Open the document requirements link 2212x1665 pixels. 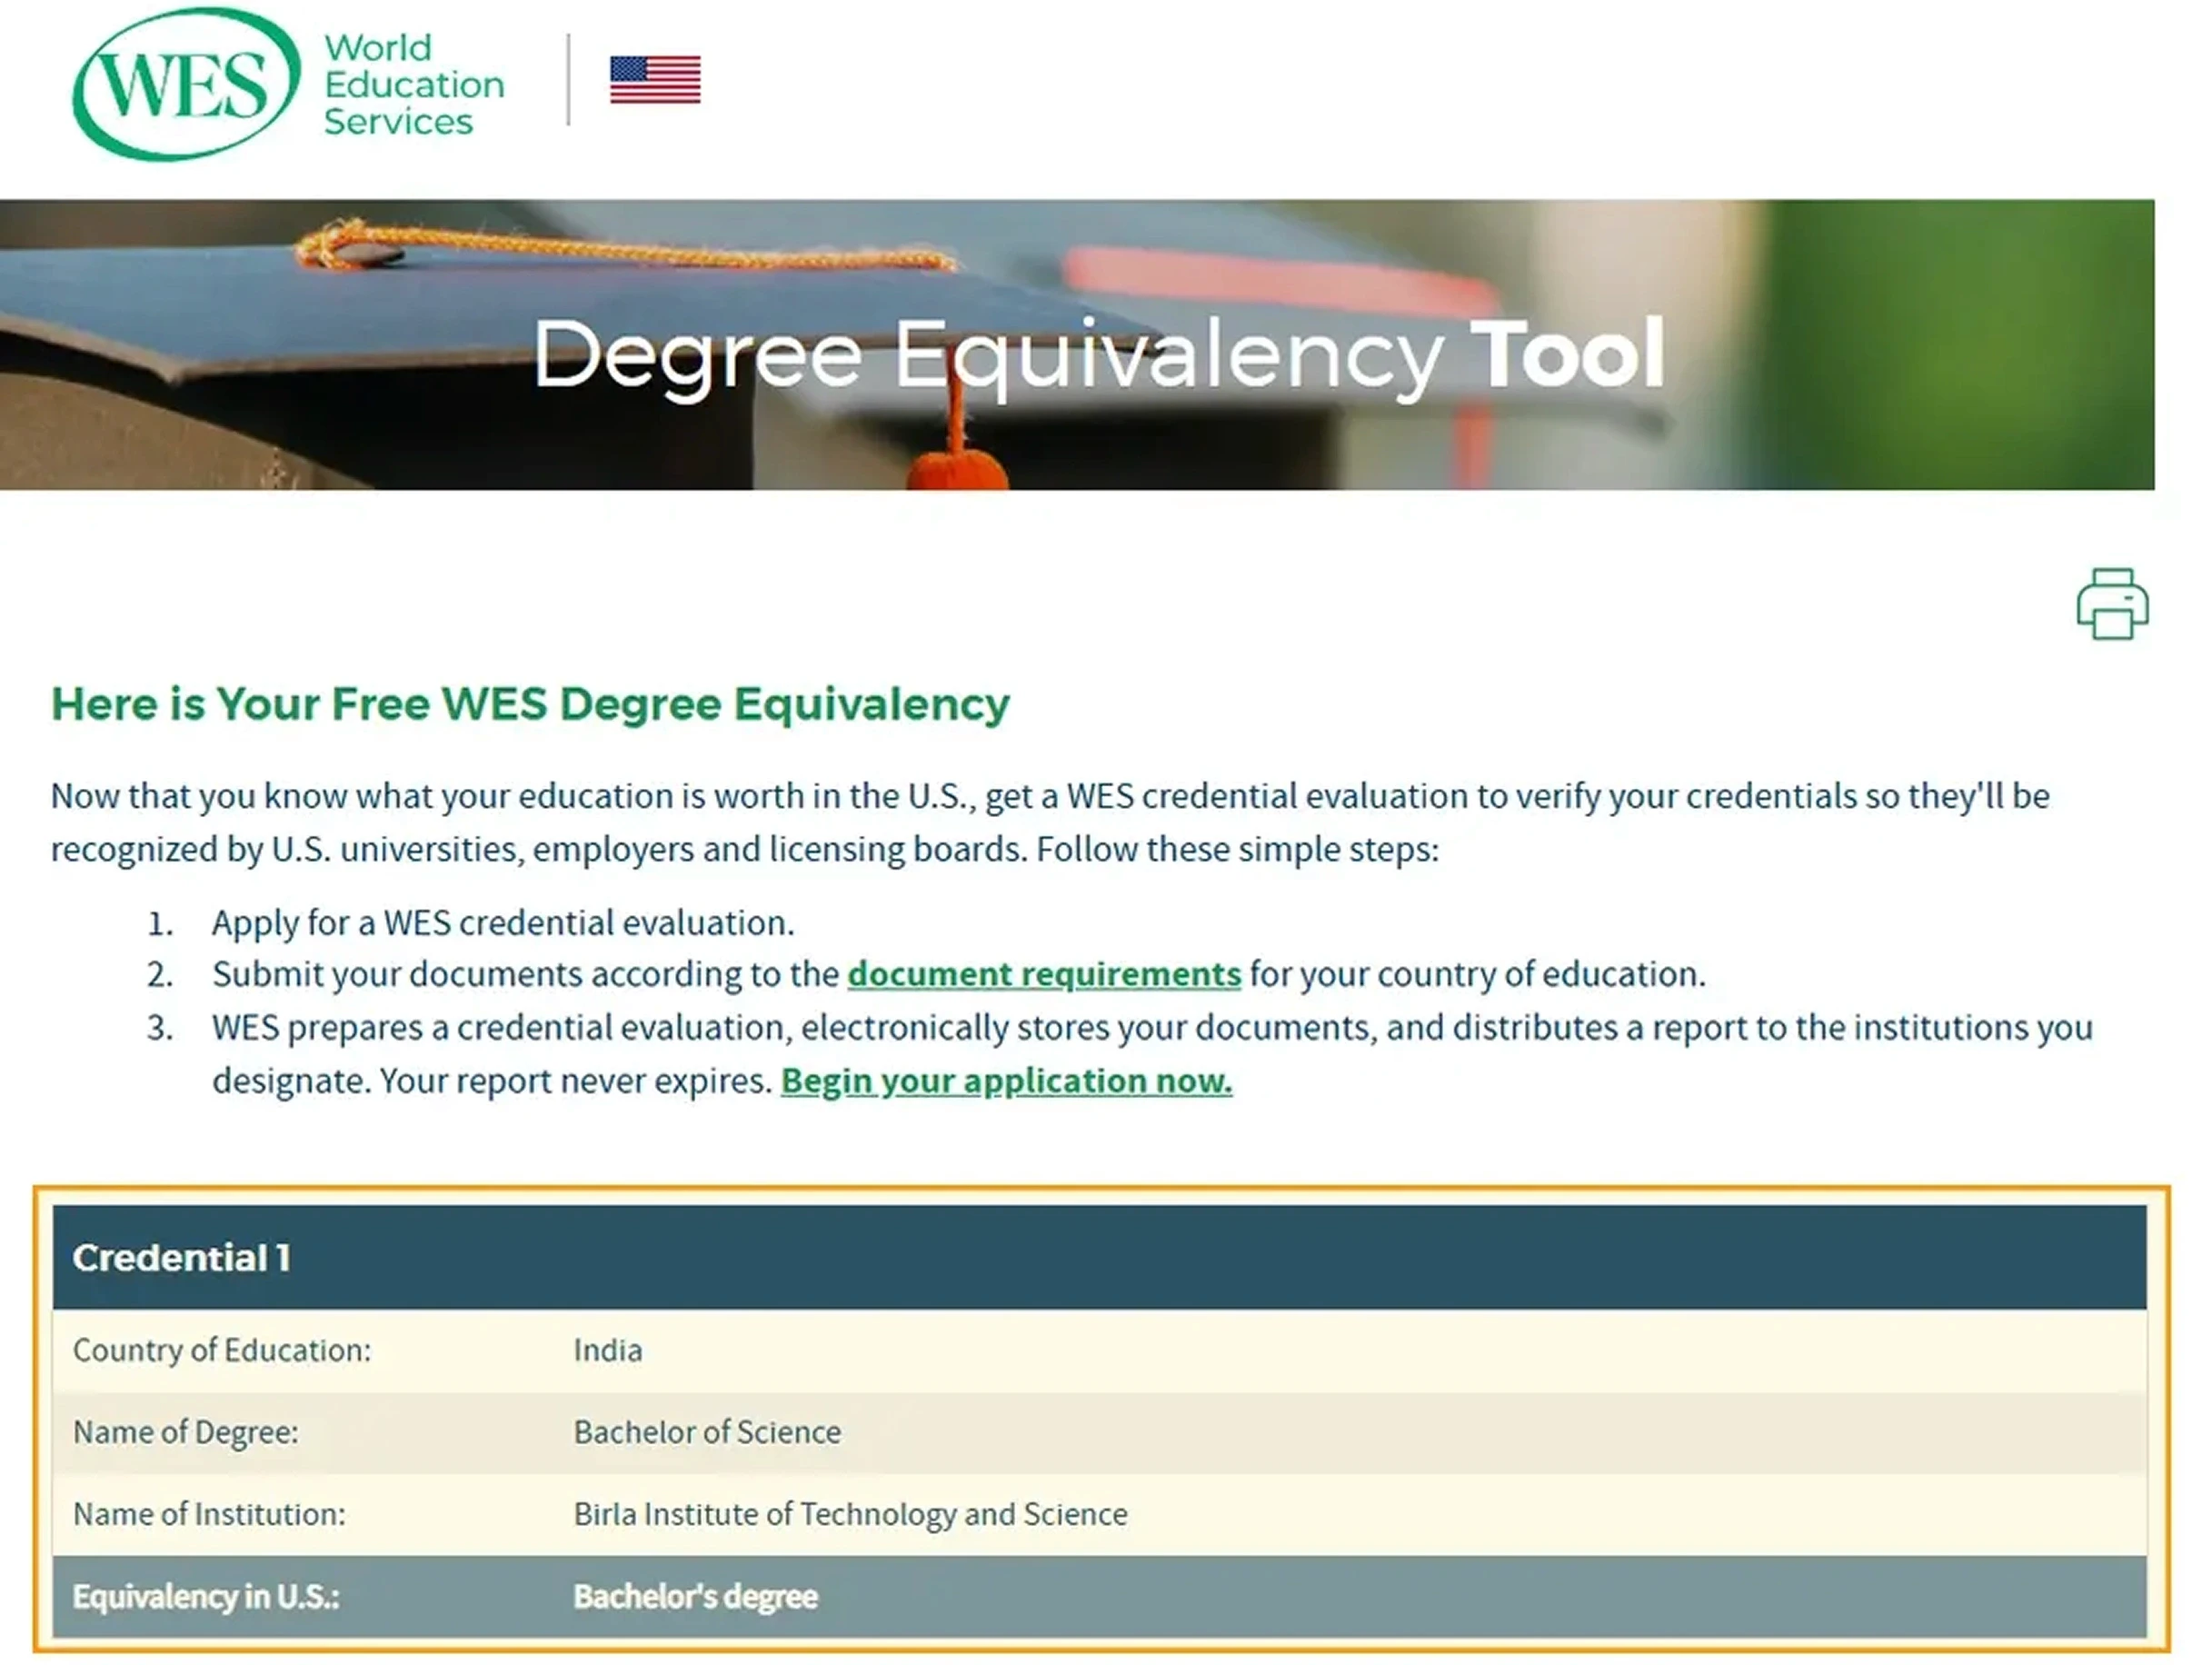click(1043, 974)
